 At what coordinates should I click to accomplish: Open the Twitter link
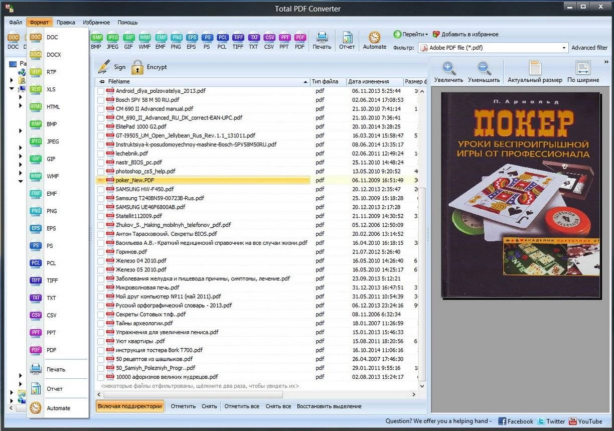coord(551,421)
